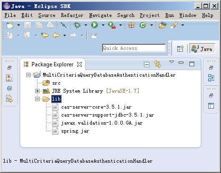Open the Window menu
The image size is (221, 173).
[188, 15]
